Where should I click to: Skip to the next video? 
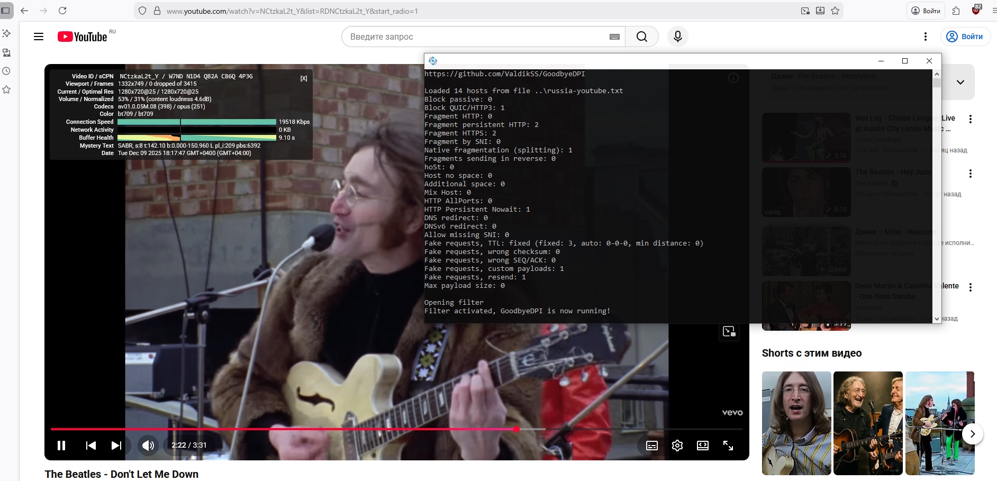[116, 446]
